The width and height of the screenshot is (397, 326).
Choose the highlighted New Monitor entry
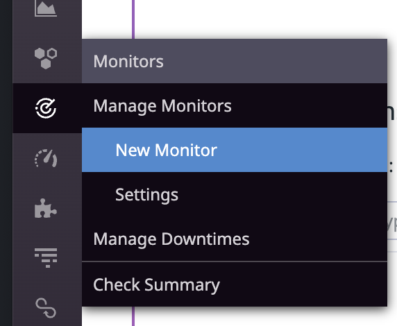pos(235,150)
